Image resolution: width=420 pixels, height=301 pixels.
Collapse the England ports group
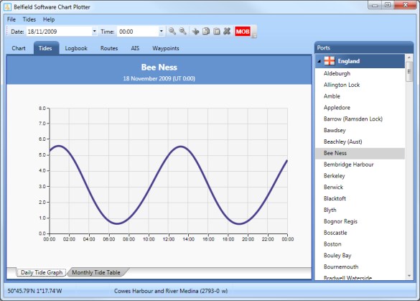pyautogui.click(x=319, y=61)
